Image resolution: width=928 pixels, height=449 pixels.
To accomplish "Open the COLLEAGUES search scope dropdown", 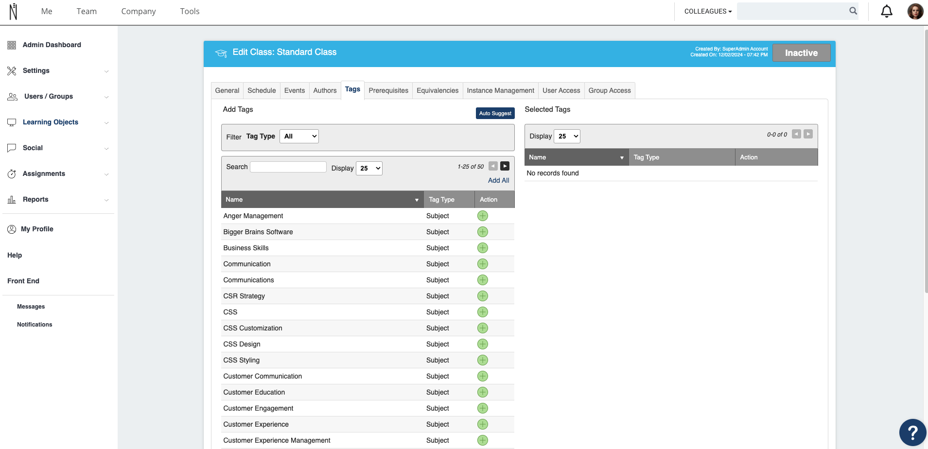I will [x=708, y=11].
